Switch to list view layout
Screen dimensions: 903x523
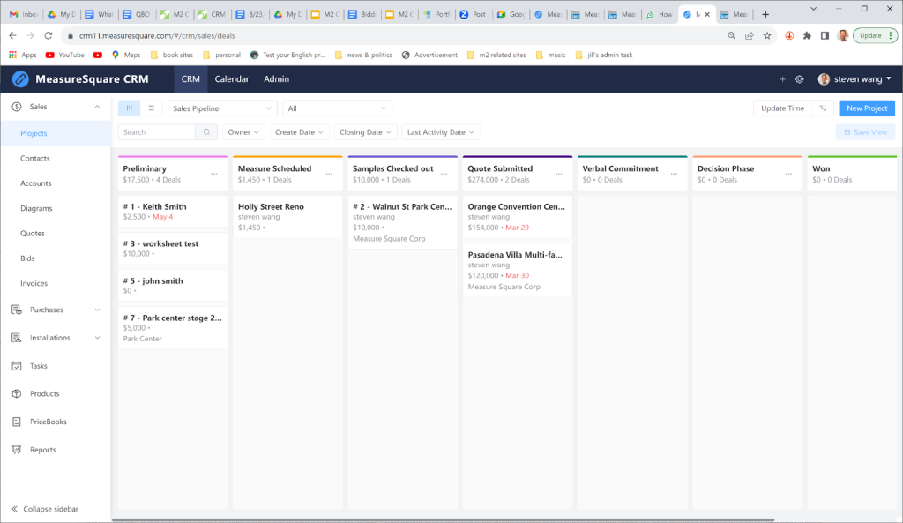(x=151, y=108)
